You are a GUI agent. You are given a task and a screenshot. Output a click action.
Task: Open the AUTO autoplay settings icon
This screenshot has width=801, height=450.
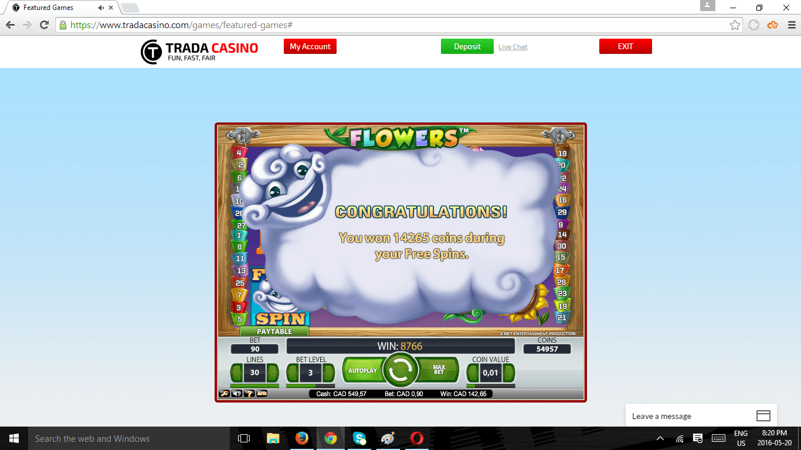262,394
